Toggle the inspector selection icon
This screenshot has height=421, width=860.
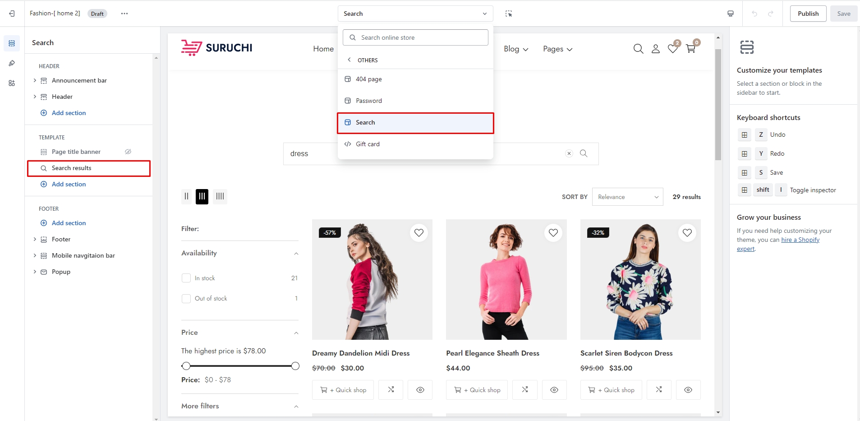click(509, 14)
